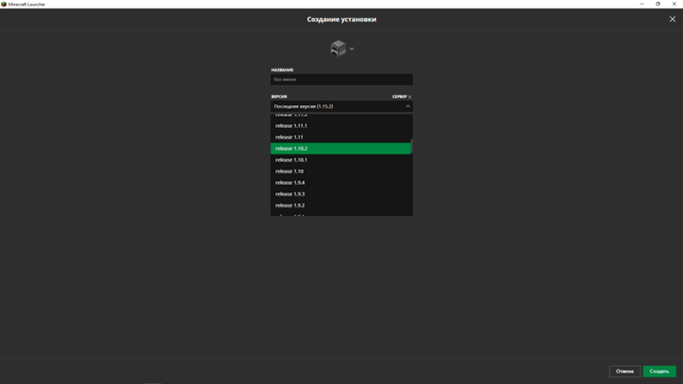
Task: Click the installation name input field
Action: coord(341,79)
